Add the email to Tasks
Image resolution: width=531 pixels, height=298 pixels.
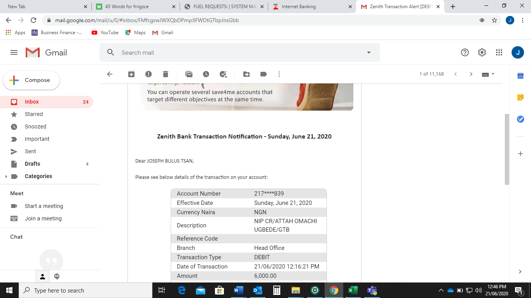(223, 74)
